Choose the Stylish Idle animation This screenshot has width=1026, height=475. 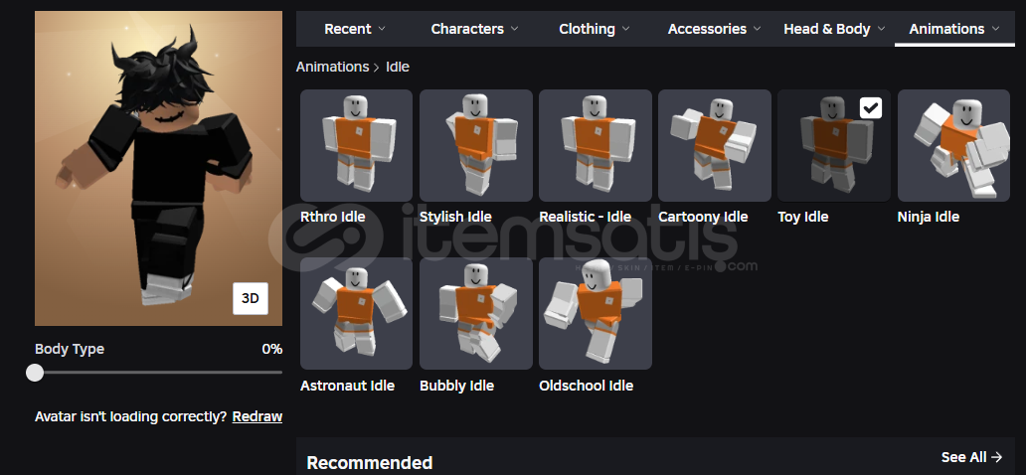[475, 145]
